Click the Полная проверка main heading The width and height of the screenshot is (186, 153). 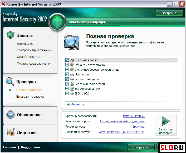[x=110, y=36]
